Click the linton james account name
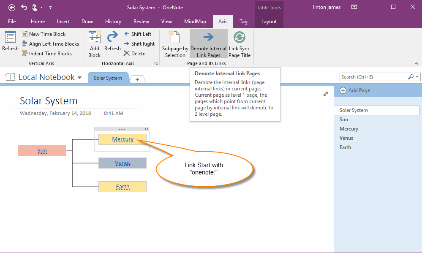The width and height of the screenshot is (422, 253). [x=327, y=7]
